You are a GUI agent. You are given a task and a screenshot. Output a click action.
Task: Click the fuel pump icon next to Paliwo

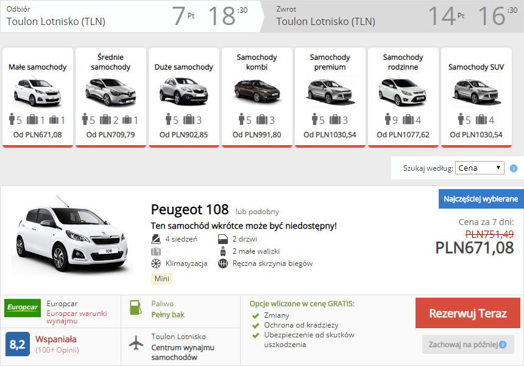(136, 307)
